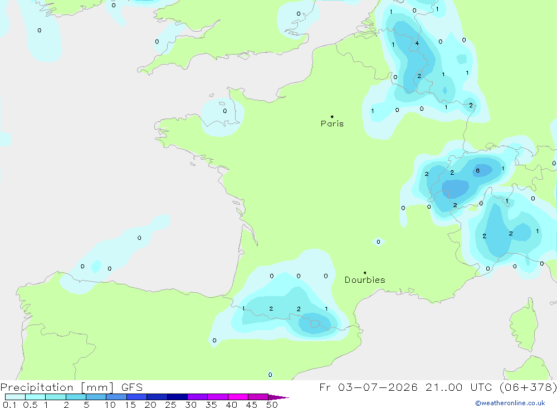
Task: Pick the 15–20 mm blue legend swatch
Action: [x=136, y=397]
